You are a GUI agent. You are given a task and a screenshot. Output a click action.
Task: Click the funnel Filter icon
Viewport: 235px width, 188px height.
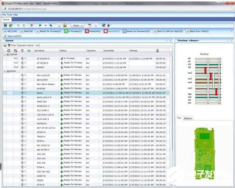click(x=9, y=45)
